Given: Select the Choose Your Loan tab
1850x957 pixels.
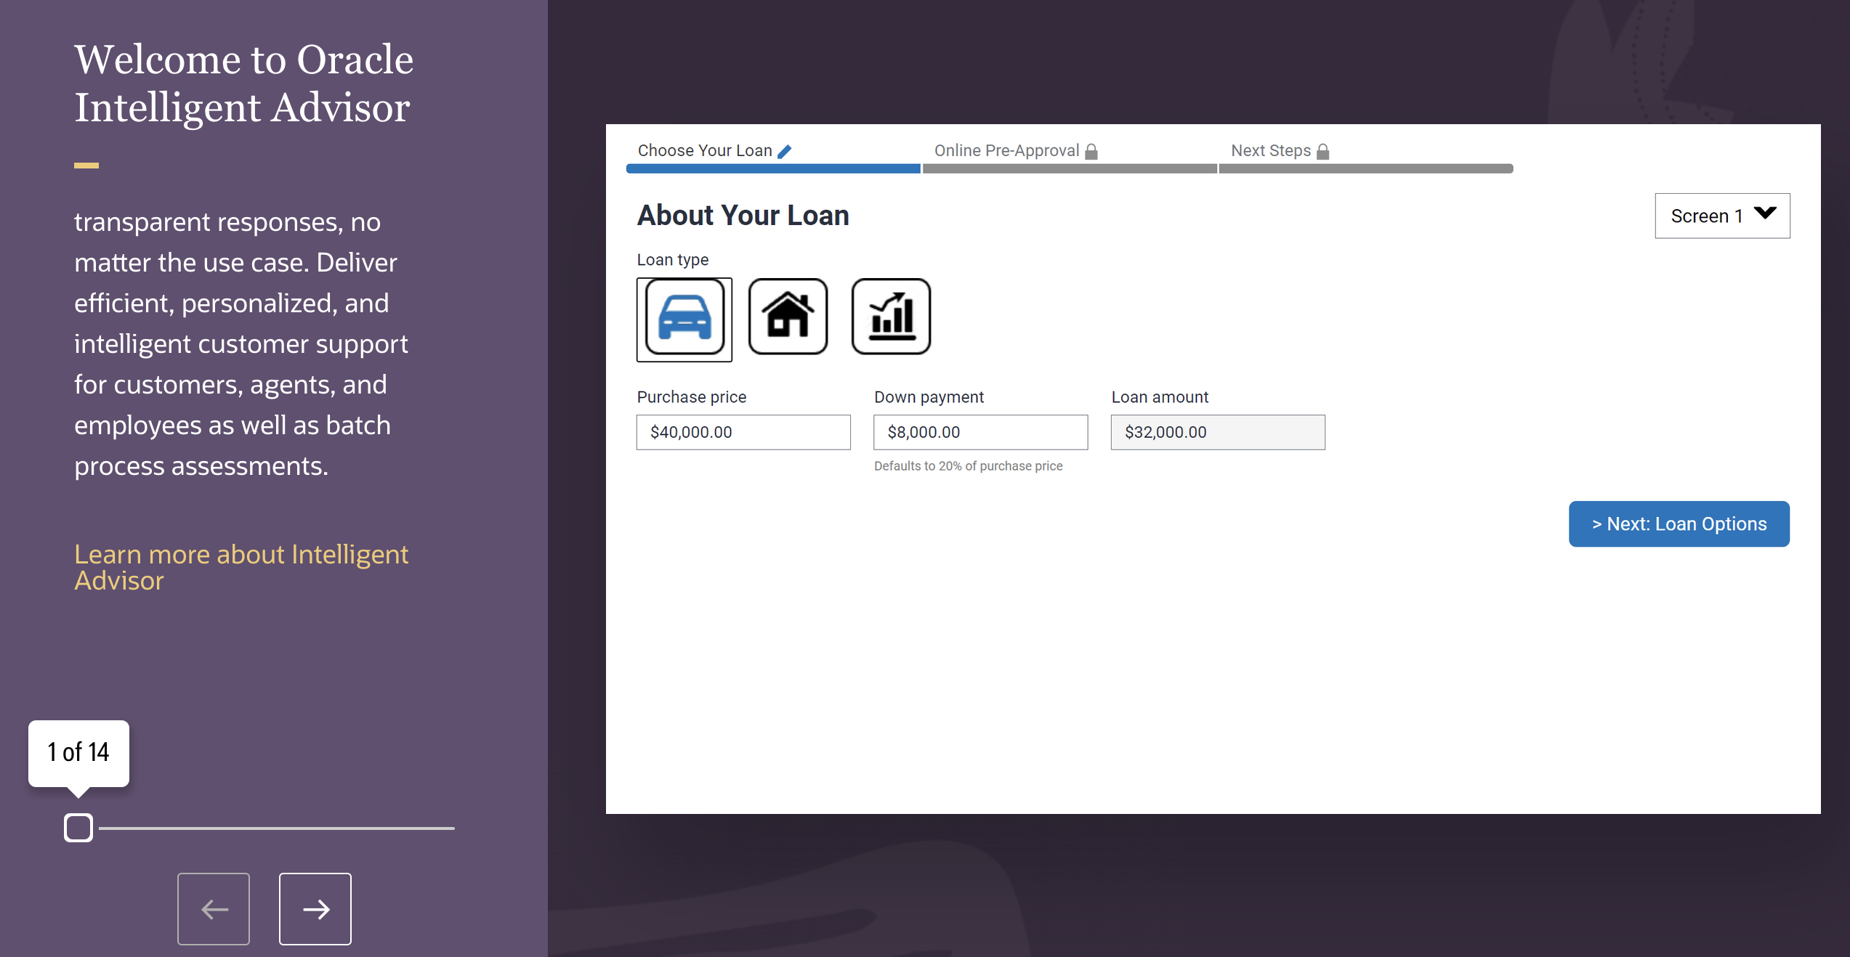Looking at the screenshot, I should [704, 150].
